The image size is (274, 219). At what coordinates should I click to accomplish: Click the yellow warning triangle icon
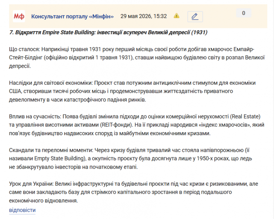coord(177,16)
